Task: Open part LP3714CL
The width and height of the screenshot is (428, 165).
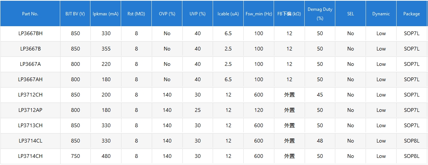Action: [30, 141]
